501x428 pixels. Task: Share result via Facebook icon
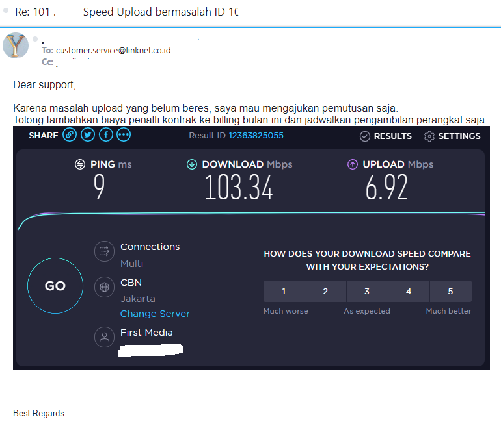[x=105, y=135]
